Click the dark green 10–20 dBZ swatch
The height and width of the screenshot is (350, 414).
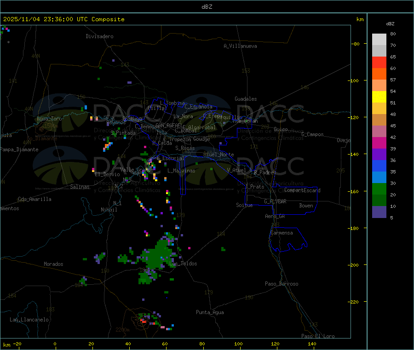click(x=379, y=201)
